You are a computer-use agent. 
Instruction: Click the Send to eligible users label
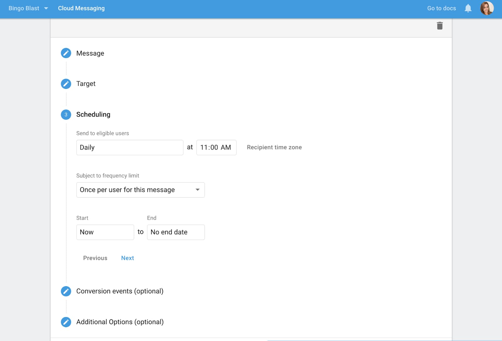(103, 133)
